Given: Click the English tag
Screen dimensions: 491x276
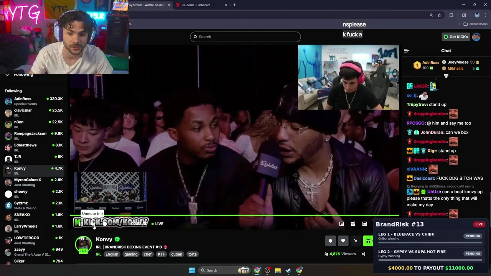Looking at the screenshot, I should [112, 254].
